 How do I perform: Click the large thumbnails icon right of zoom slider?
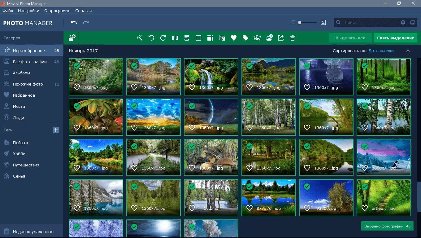pos(323,22)
